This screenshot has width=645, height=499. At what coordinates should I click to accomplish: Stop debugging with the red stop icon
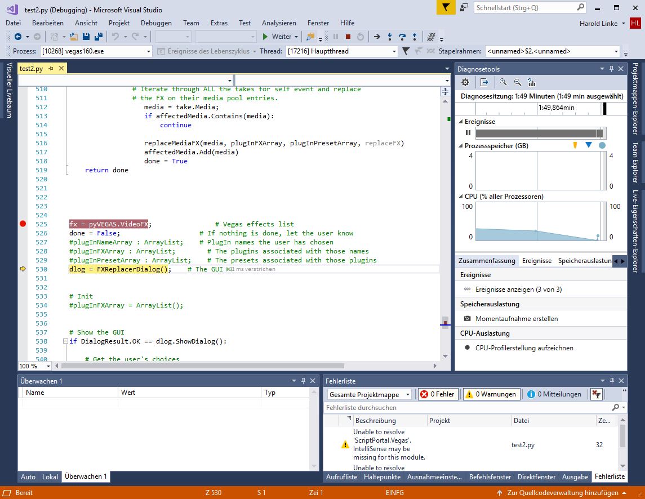pos(348,37)
